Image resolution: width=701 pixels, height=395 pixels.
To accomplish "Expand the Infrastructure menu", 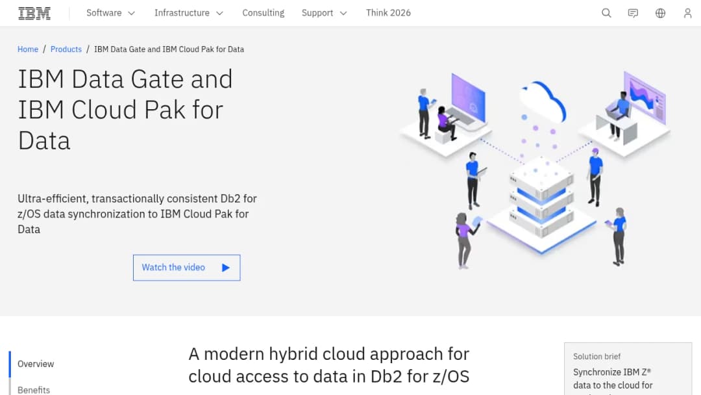I will click(189, 13).
